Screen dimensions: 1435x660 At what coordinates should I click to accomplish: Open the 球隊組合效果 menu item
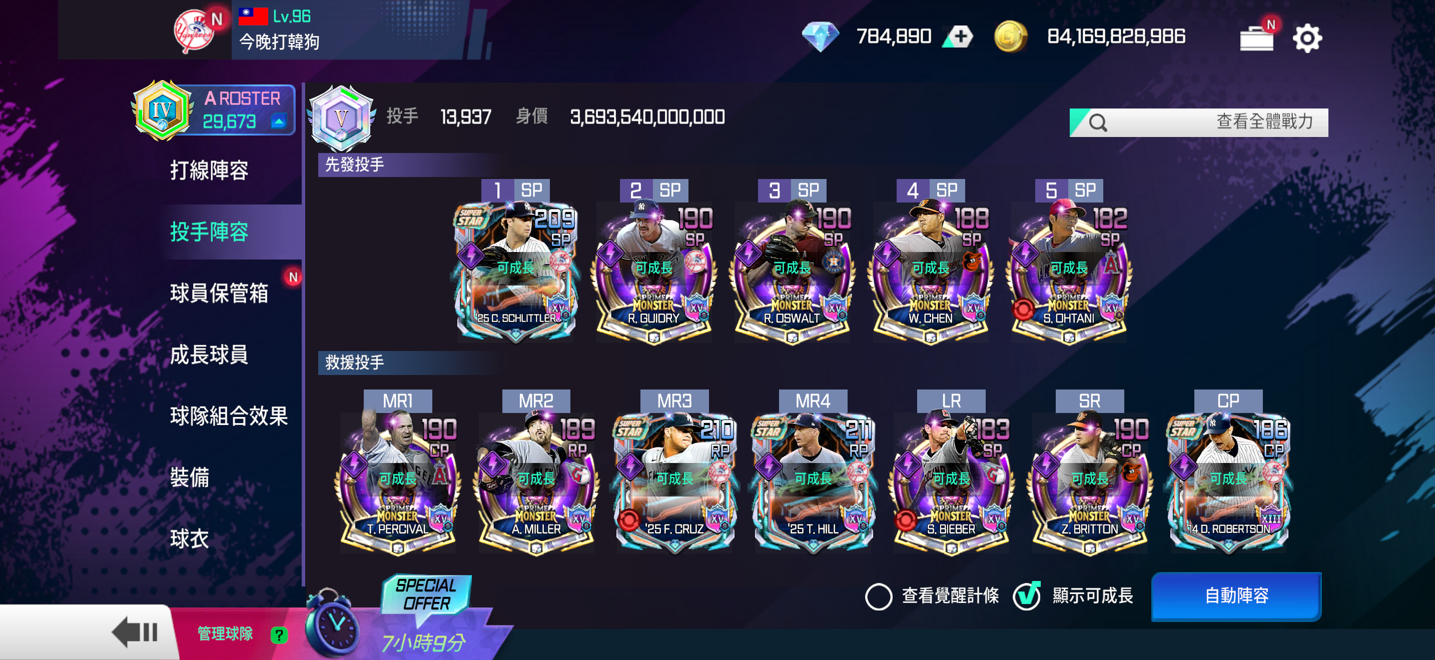tap(228, 415)
